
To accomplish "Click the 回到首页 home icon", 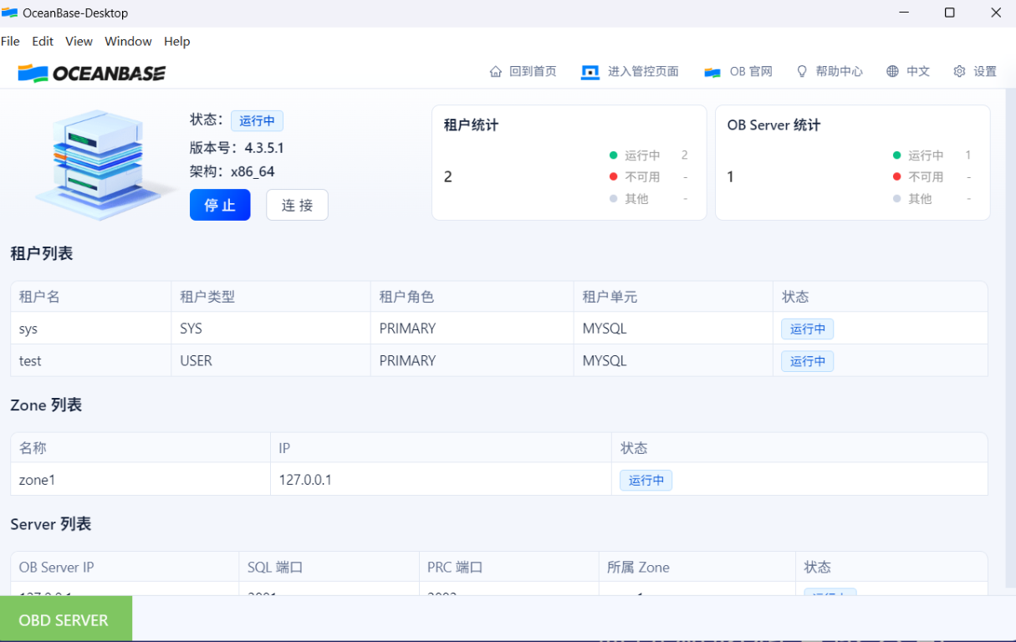I will pos(496,72).
